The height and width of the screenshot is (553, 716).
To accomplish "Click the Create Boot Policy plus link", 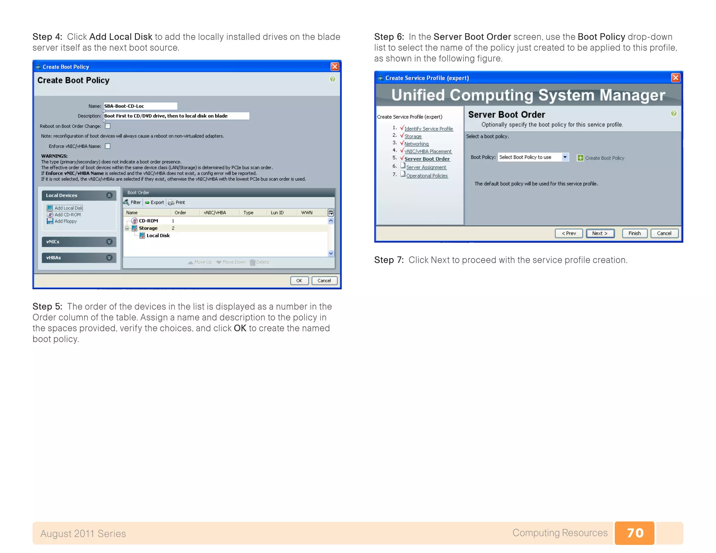I will (601, 158).
